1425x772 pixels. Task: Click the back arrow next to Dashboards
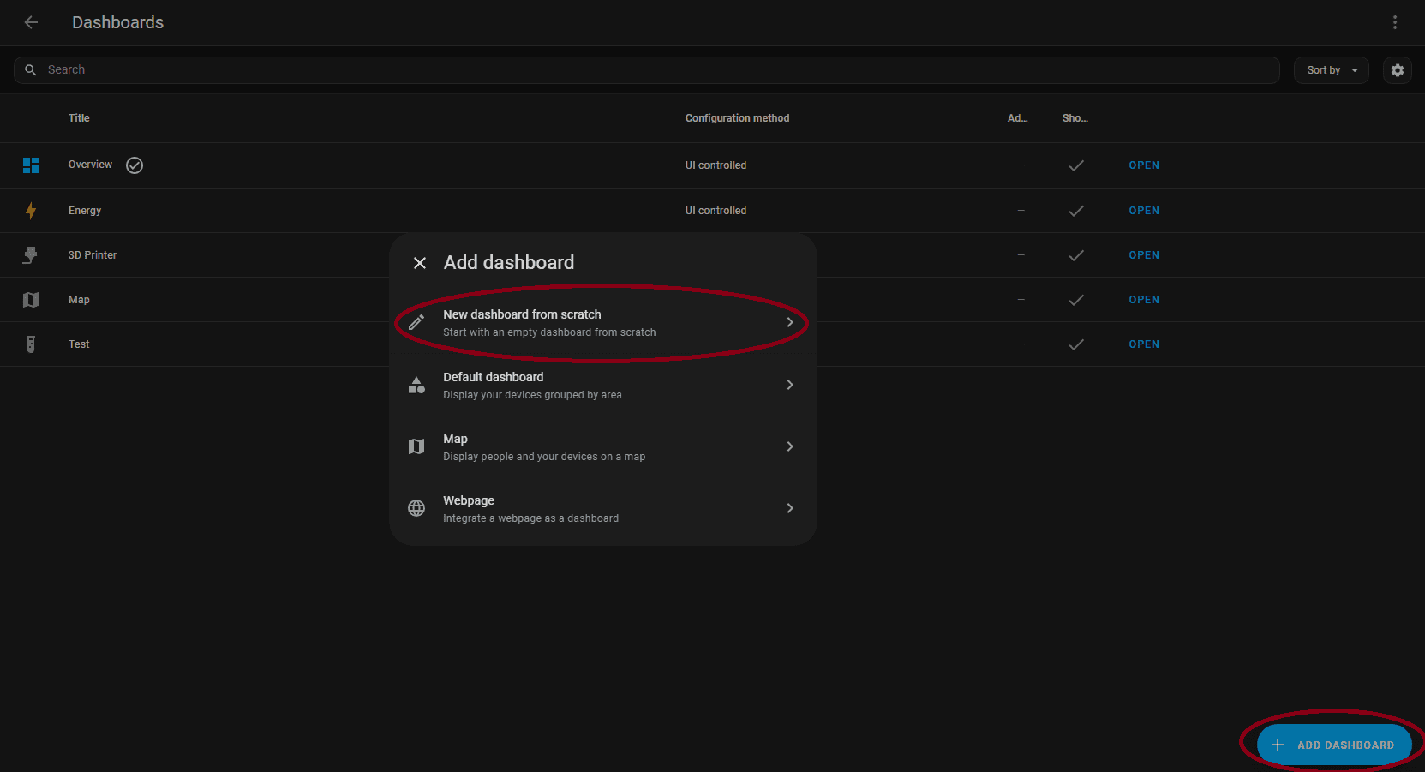[x=31, y=22]
